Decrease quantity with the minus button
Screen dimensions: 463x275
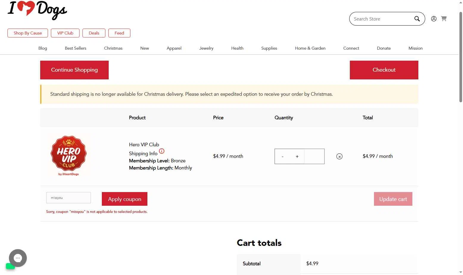pyautogui.click(x=283, y=156)
